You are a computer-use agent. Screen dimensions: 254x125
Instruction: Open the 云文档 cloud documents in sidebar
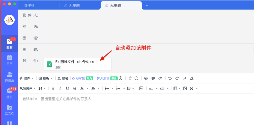tap(10, 110)
